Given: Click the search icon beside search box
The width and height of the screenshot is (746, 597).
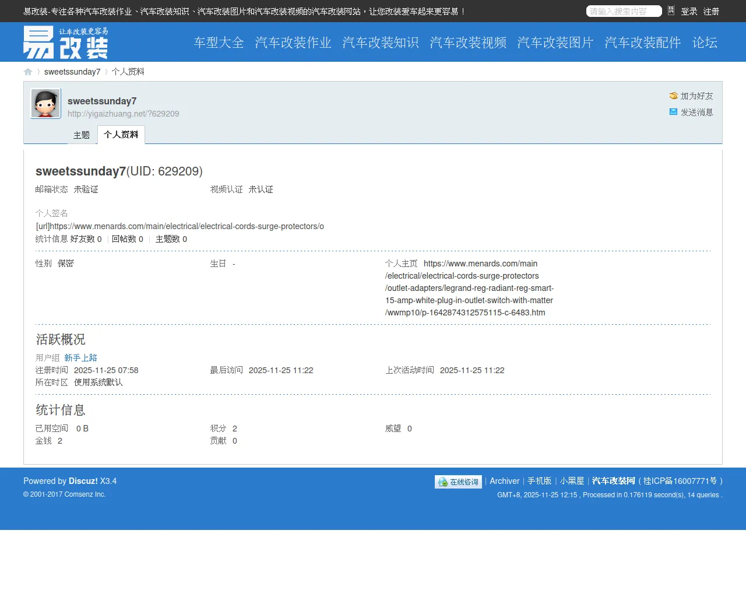Looking at the screenshot, I should pos(671,10).
